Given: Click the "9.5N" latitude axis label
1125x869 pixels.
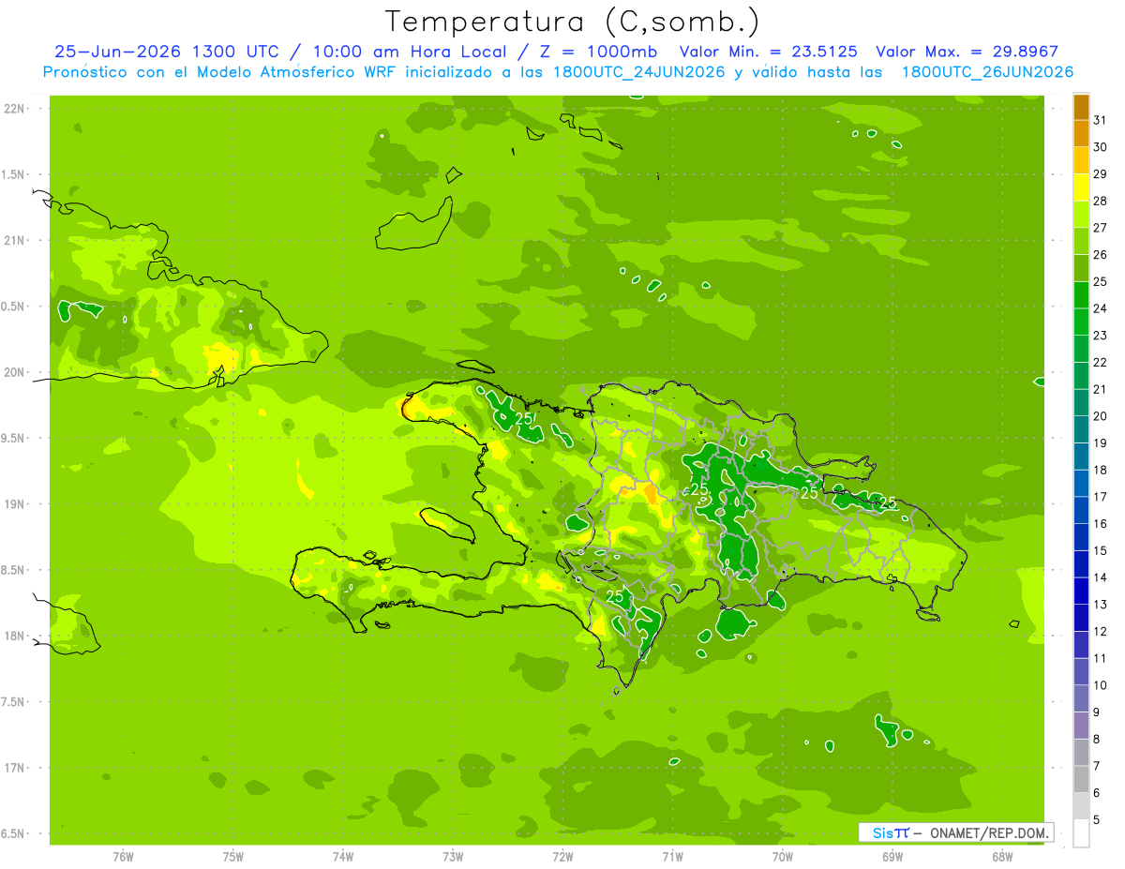Looking at the screenshot, I should pyautogui.click(x=14, y=439).
